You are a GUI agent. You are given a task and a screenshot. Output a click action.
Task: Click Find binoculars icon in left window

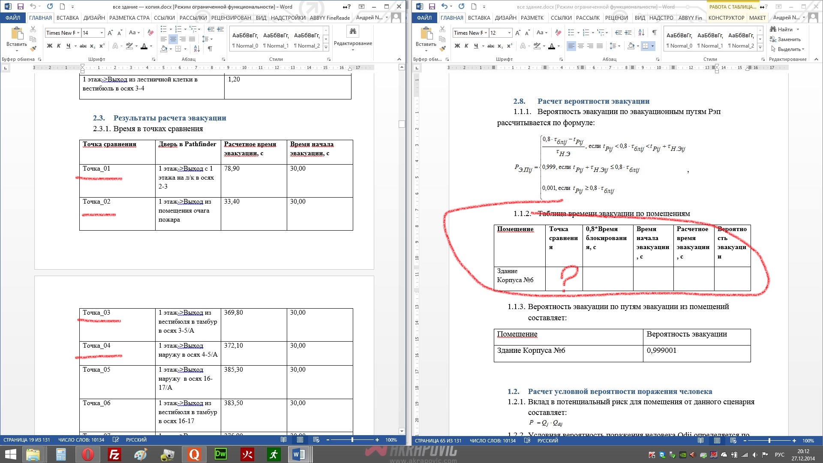tap(353, 31)
